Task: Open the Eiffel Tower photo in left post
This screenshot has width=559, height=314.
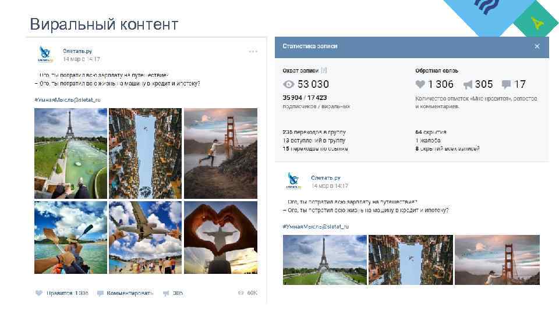Action: pos(70,154)
